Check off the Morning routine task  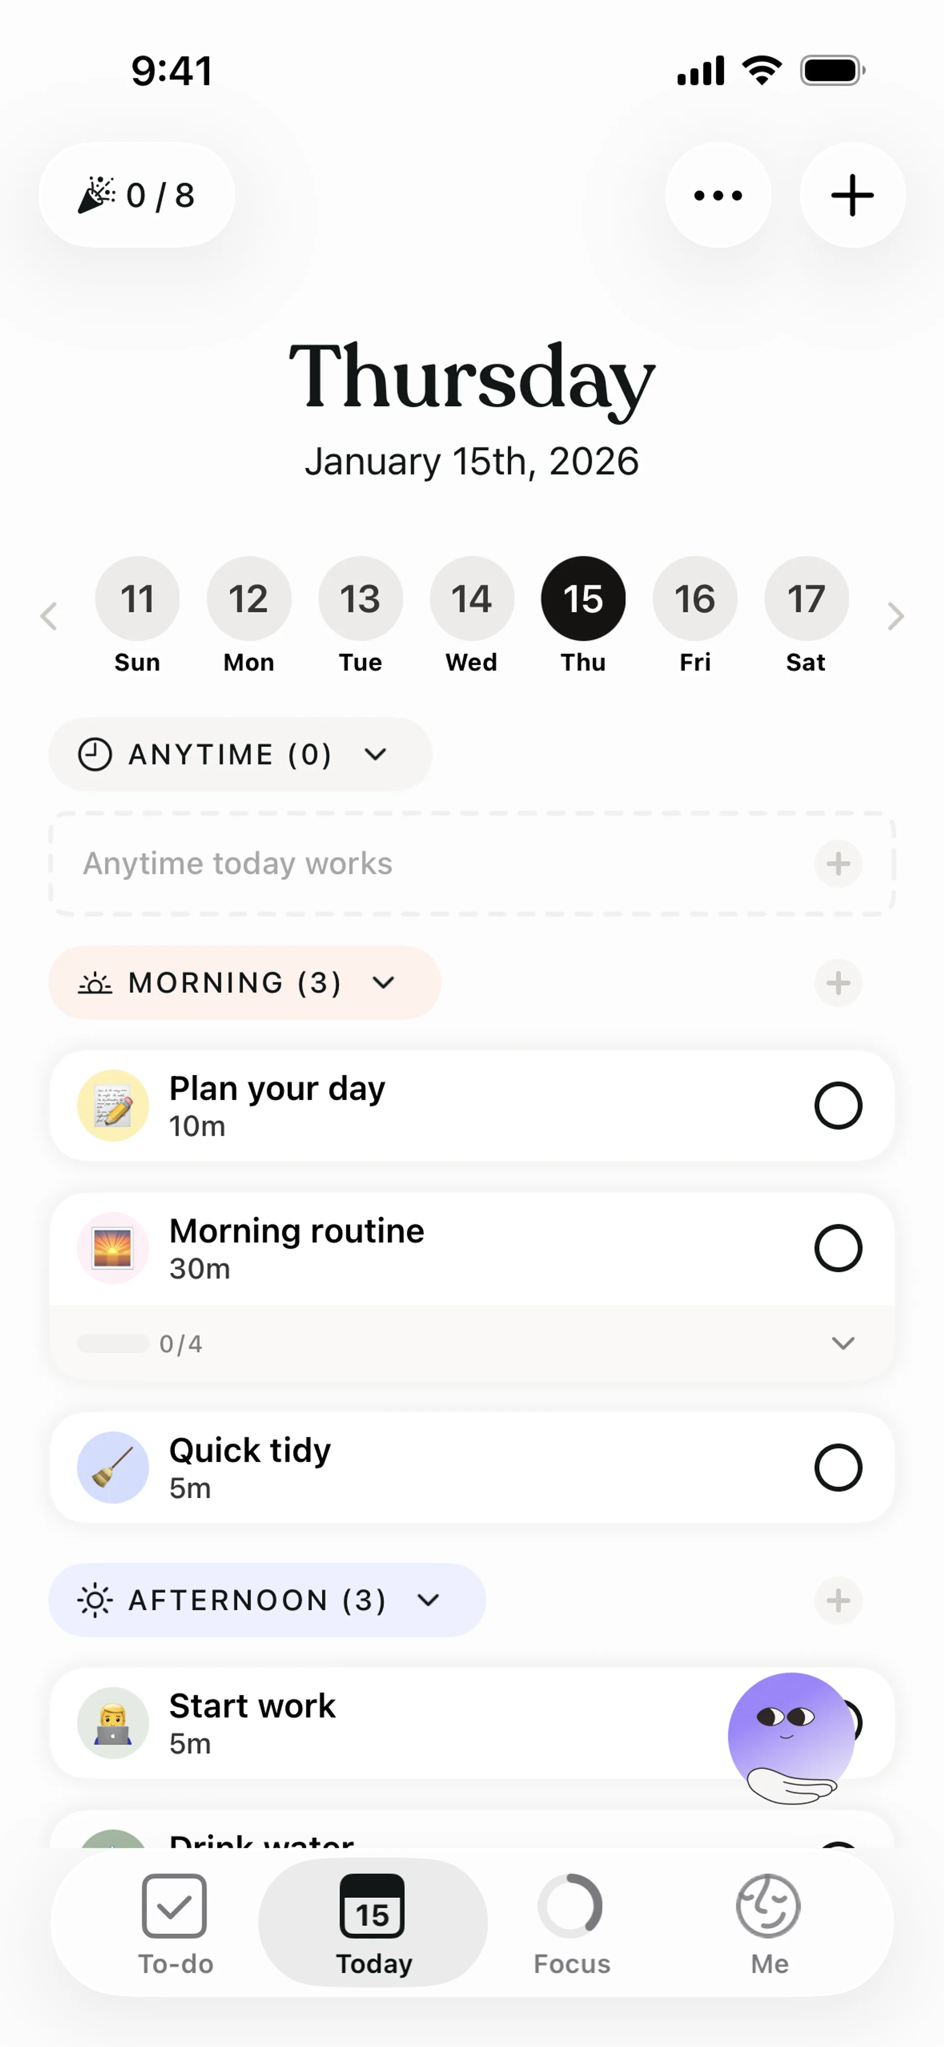tap(837, 1248)
